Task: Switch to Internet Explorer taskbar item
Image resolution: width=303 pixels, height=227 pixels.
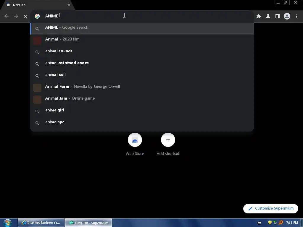Action: [x=41, y=223]
